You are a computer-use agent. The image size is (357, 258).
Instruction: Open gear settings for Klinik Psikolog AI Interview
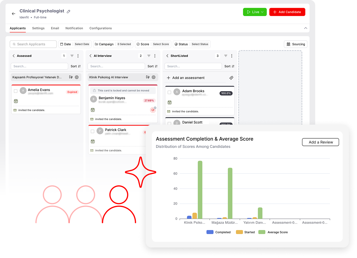pyautogui.click(x=154, y=77)
